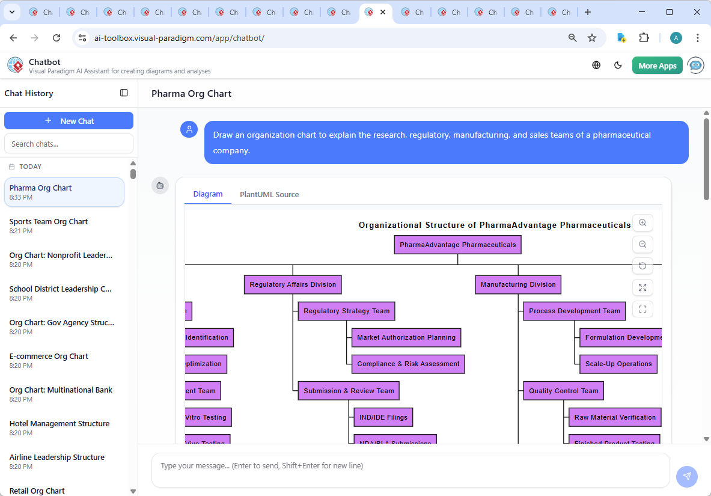Switch to the PlantUML Source tab
The width and height of the screenshot is (711, 496).
tap(269, 194)
